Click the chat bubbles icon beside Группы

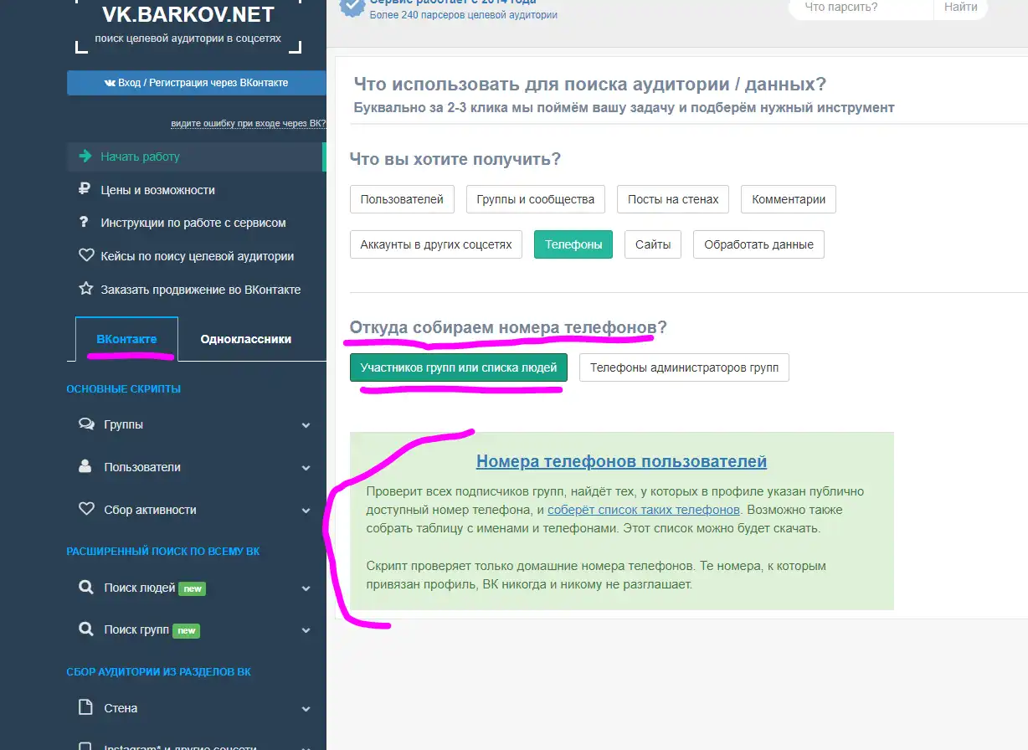(85, 424)
